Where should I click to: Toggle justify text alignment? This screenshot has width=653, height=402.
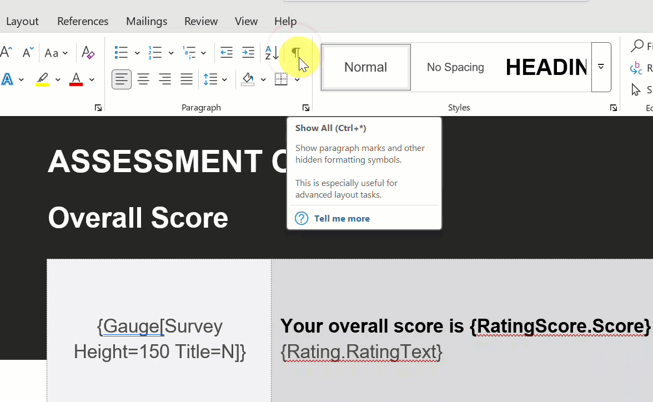point(187,79)
